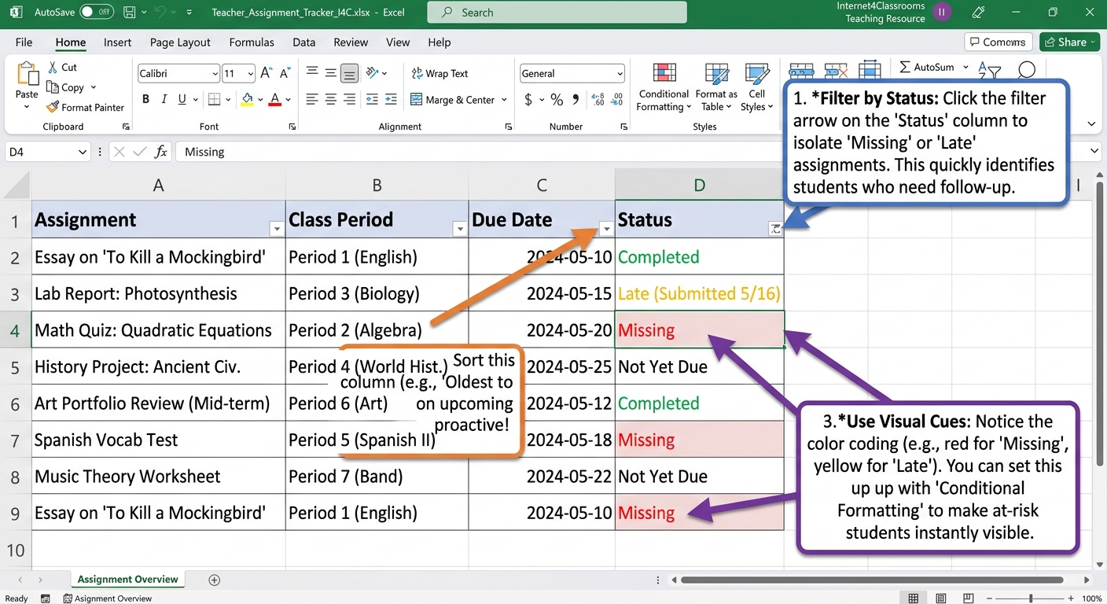Apply Bold formatting to cell
Screen dimensions: 1107x604
[x=145, y=99]
